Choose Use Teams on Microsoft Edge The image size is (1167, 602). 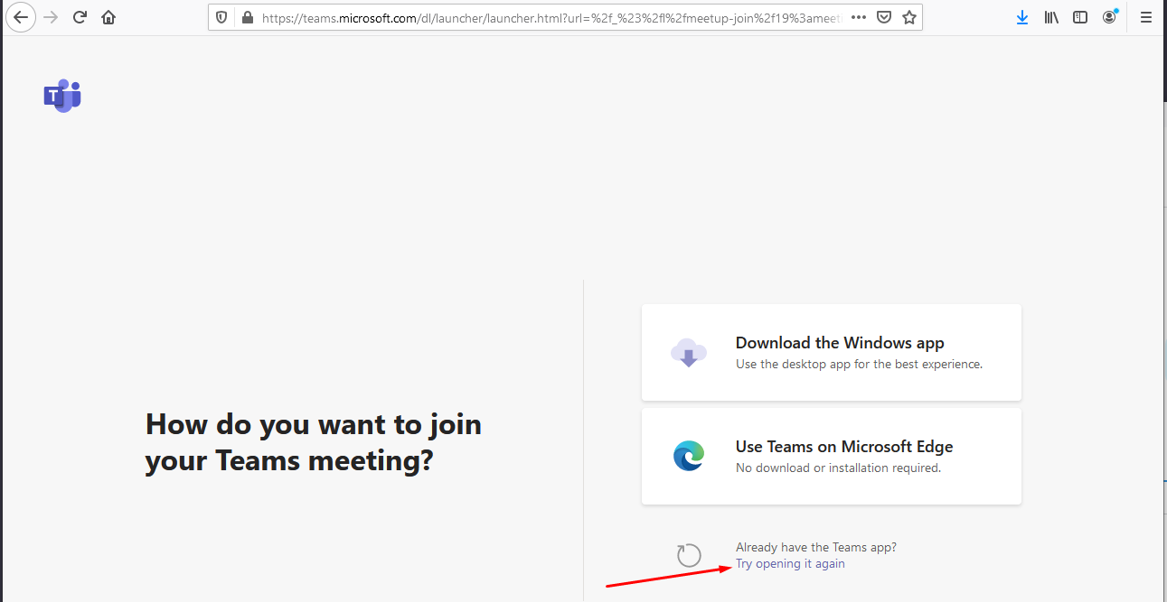pyautogui.click(x=831, y=456)
